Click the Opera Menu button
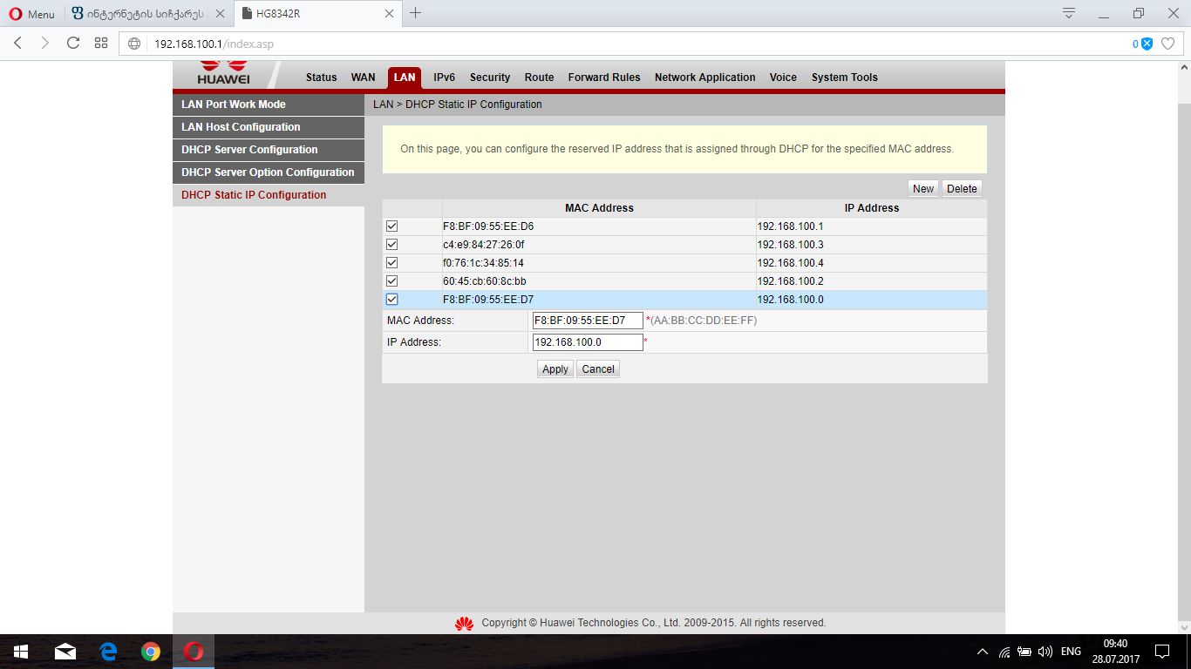The width and height of the screenshot is (1191, 669). (31, 14)
